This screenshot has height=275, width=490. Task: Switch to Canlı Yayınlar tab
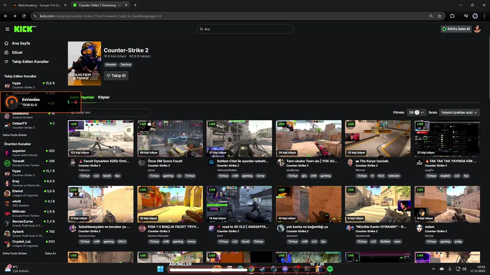click(x=82, y=97)
